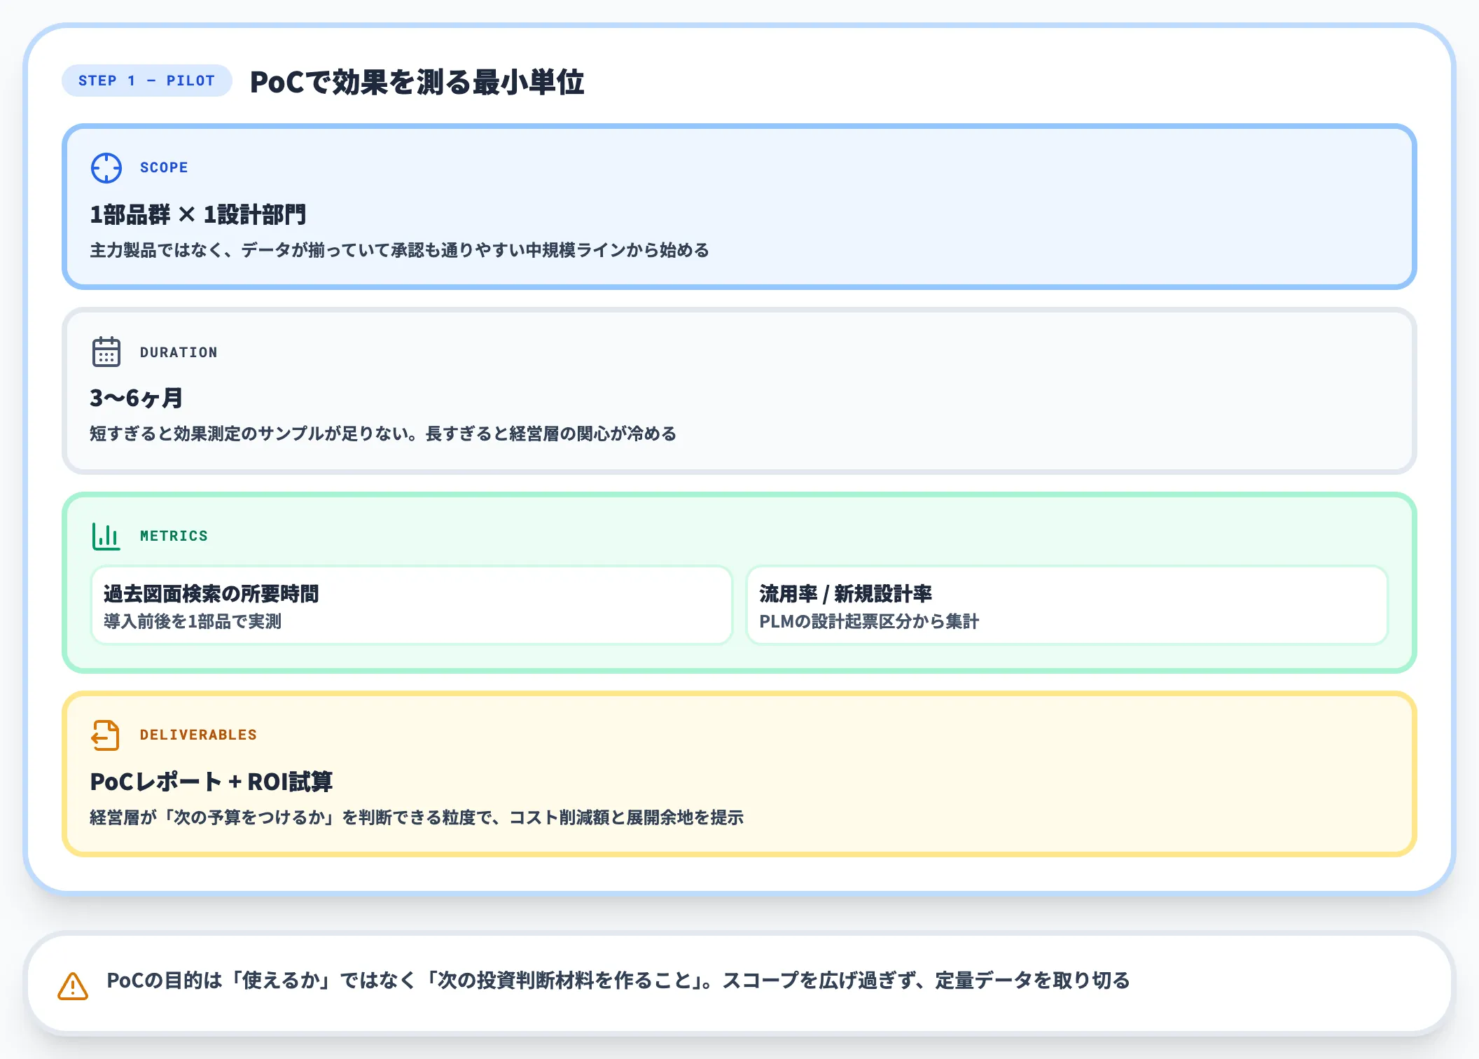Click the sentence starting 経営層が「次の予算
Viewport: 1479px width, 1059px height.
pyautogui.click(x=417, y=817)
